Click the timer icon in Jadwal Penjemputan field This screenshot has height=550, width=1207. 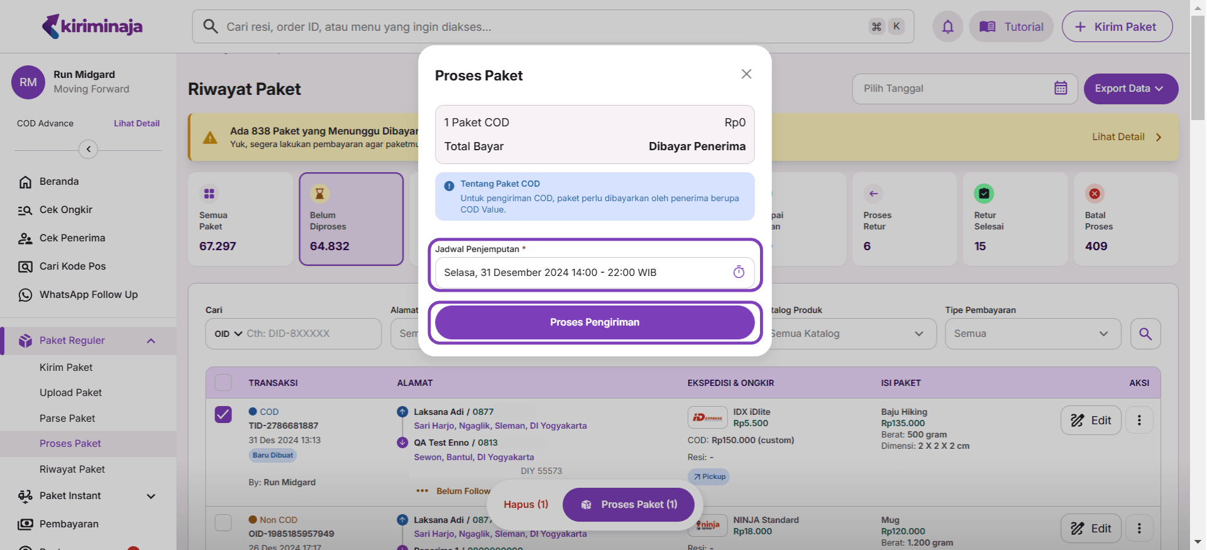tap(739, 272)
